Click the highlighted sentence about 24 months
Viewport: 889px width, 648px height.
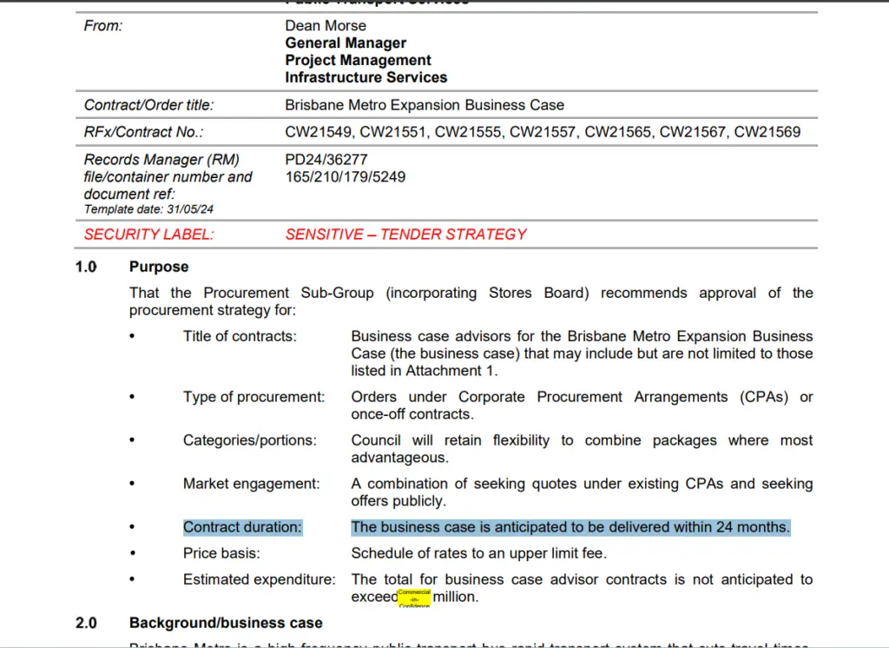(570, 527)
